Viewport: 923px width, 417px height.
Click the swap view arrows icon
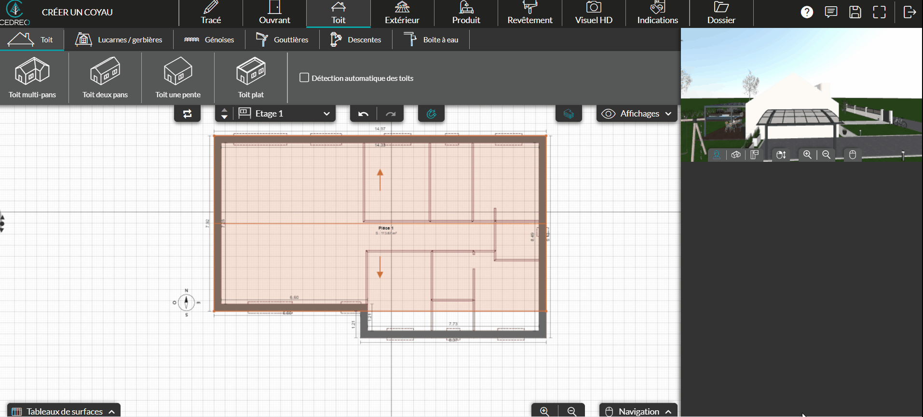pyautogui.click(x=187, y=114)
